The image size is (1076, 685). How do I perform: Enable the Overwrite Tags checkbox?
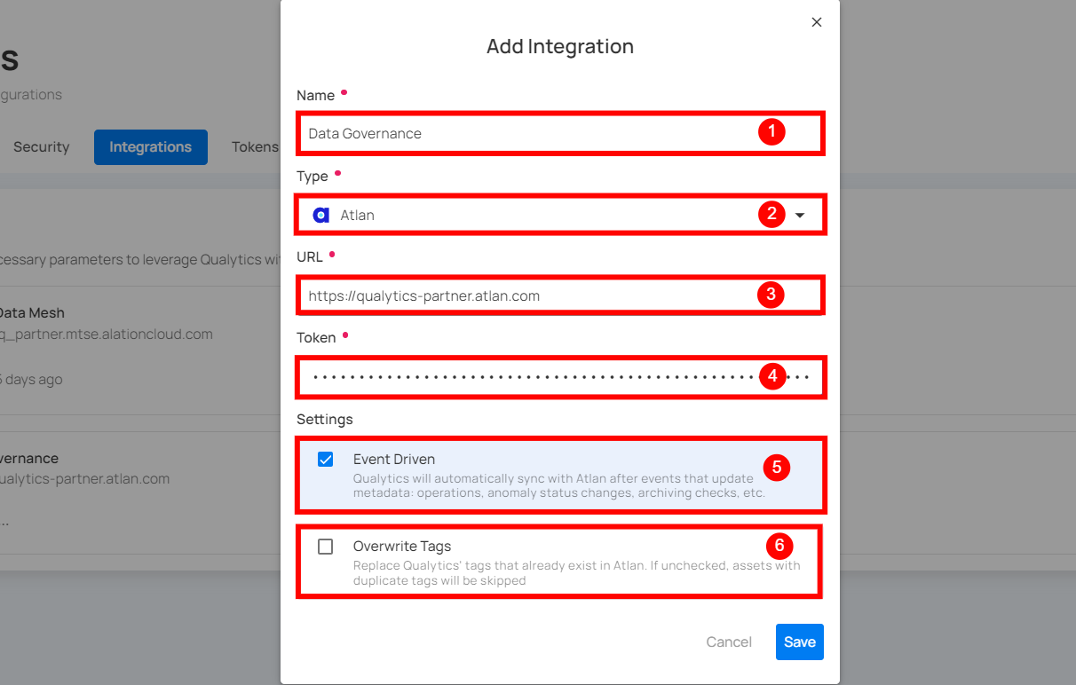(x=326, y=547)
